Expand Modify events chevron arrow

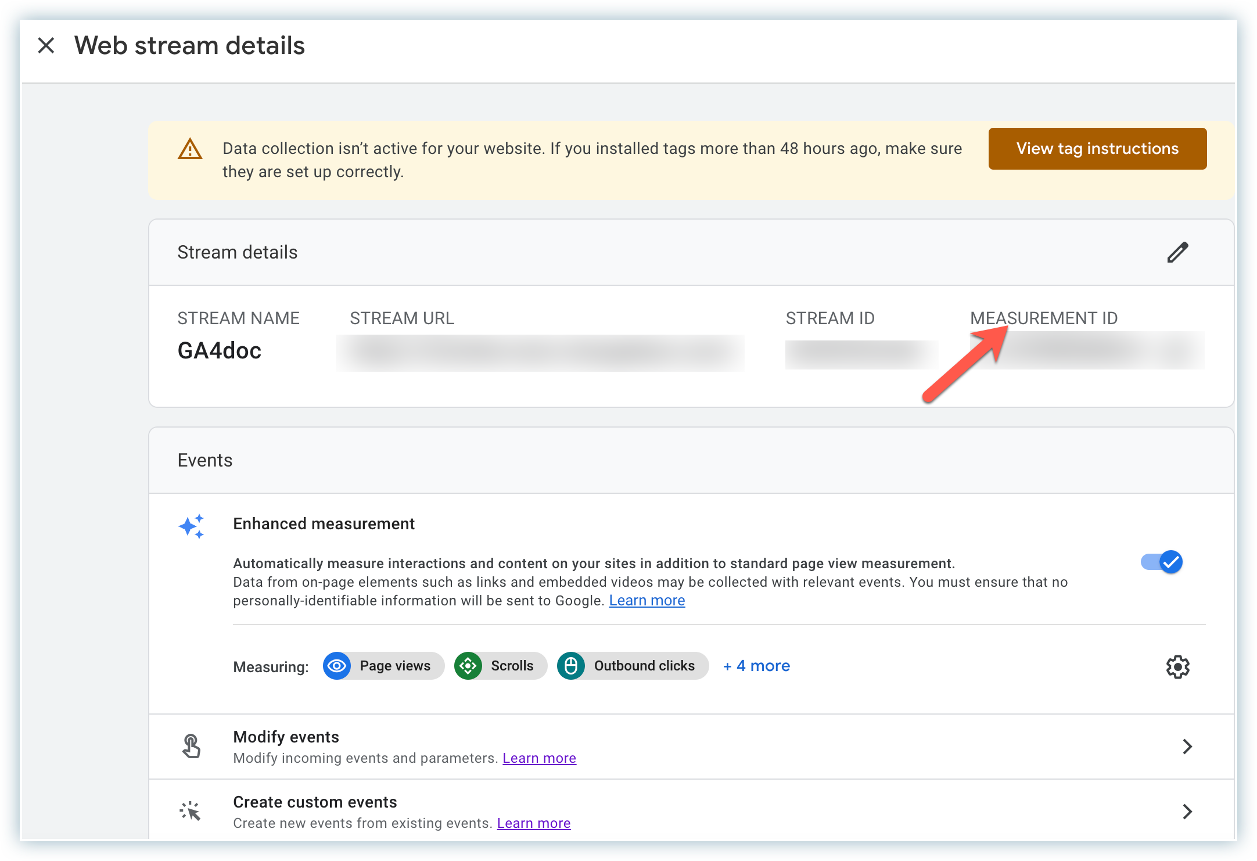tap(1187, 747)
